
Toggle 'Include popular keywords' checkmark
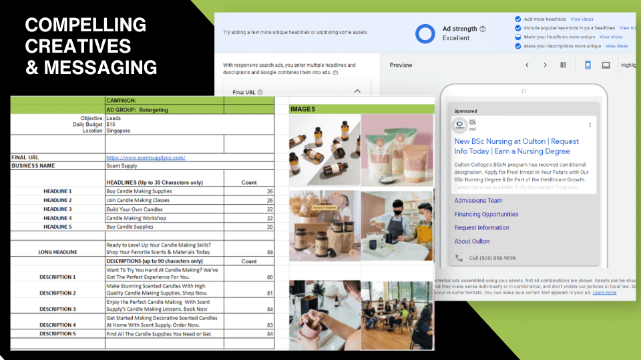click(x=518, y=28)
